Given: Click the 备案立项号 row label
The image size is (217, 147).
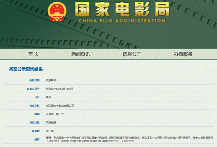Looking at the screenshot, I should coord(33,89).
